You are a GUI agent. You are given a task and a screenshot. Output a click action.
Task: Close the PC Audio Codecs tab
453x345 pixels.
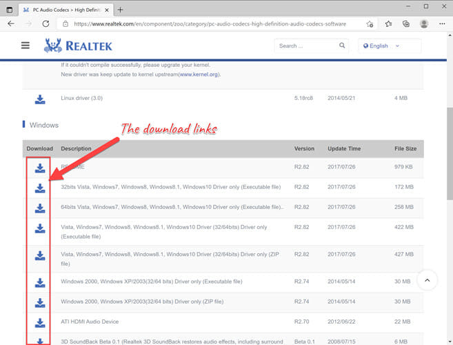point(107,10)
